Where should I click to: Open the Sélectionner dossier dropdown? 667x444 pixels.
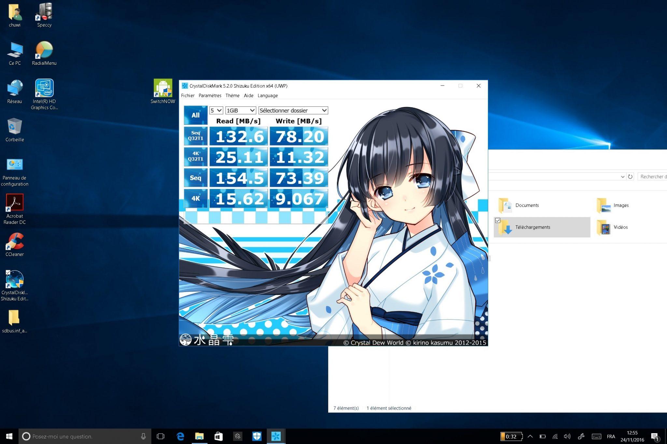[293, 111]
